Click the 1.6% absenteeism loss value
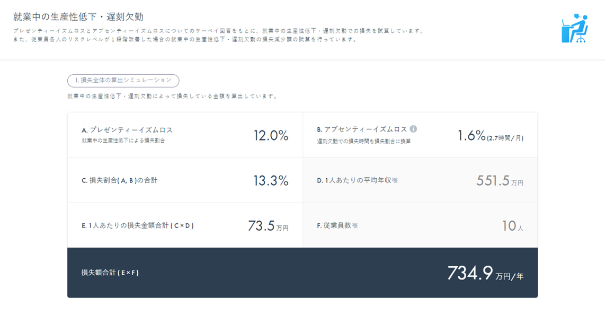Viewport: 605px width, 314px height. point(471,135)
